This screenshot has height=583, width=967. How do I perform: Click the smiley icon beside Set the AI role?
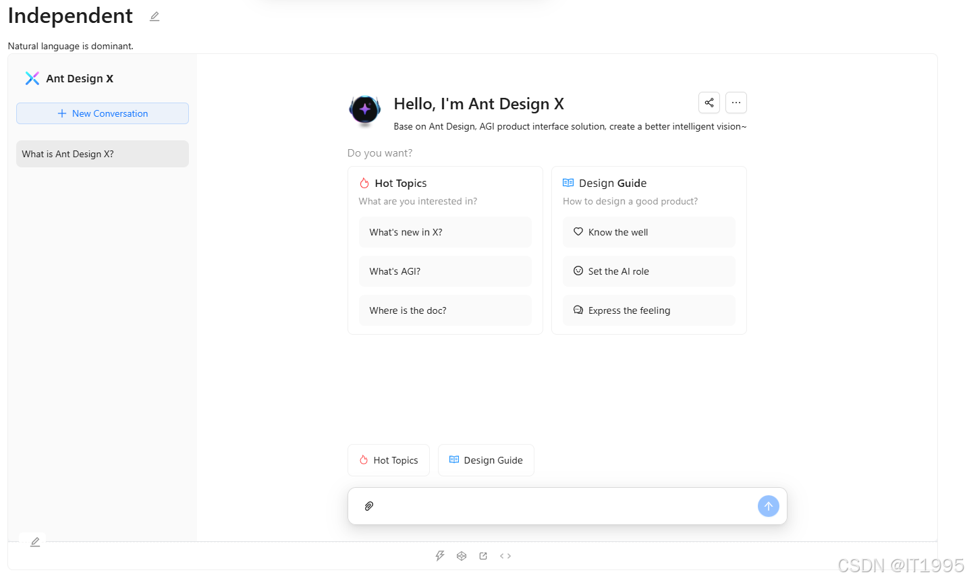coord(578,271)
